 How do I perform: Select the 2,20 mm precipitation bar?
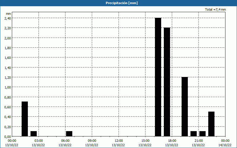[x=167, y=82]
